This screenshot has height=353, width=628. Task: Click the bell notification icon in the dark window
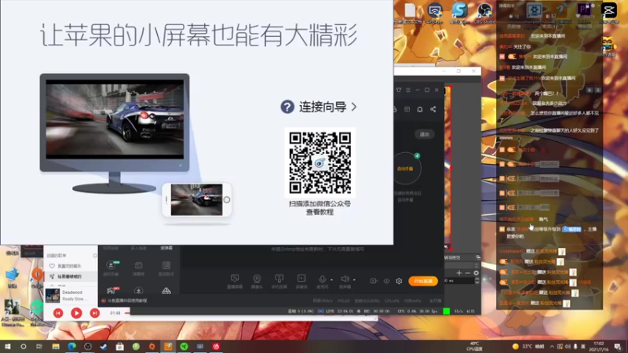coord(420,109)
